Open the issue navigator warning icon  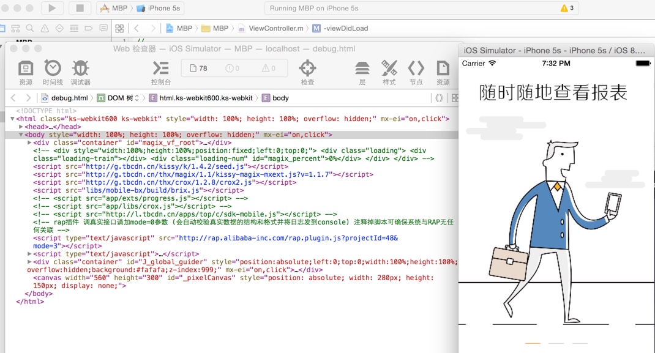(x=45, y=28)
